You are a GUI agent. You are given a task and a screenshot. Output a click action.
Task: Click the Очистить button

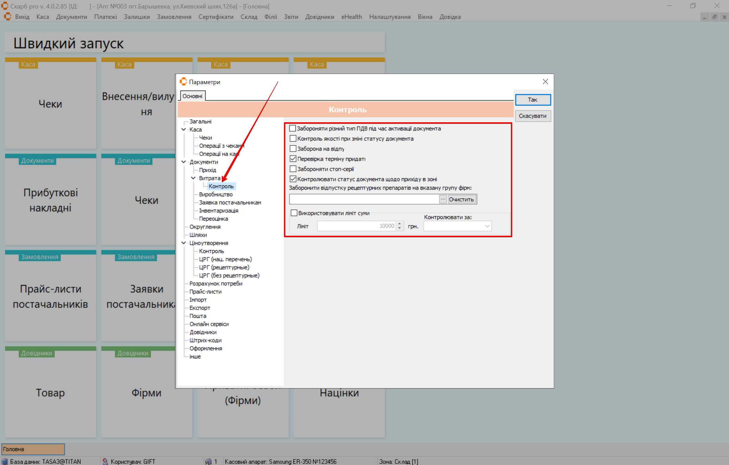tap(461, 199)
